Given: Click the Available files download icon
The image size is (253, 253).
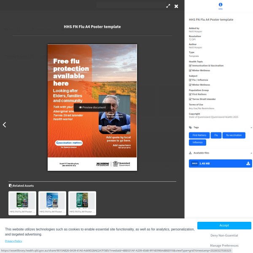Looking at the screenshot, I should (190, 153).
